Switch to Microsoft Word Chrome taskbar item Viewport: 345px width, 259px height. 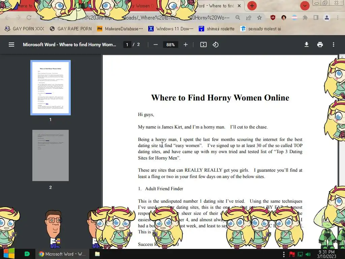(x=62, y=254)
